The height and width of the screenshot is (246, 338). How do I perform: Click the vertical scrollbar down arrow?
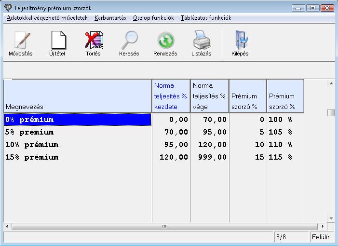331,218
